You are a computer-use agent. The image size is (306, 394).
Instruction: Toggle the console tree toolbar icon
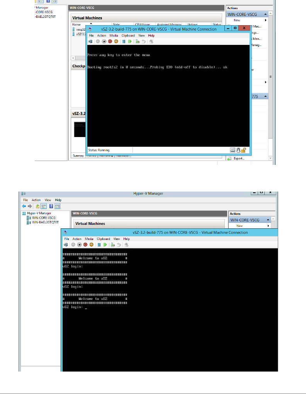pyautogui.click(x=44, y=206)
